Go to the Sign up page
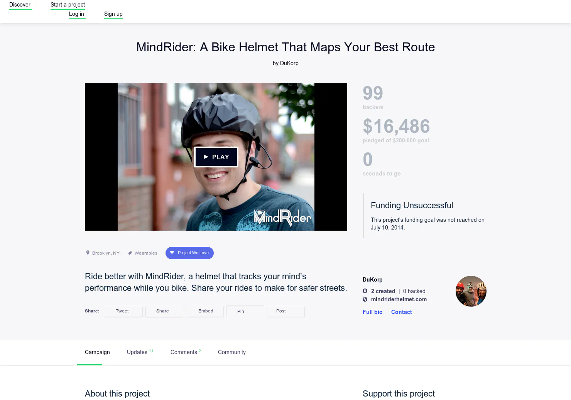The height and width of the screenshot is (400, 571). tap(113, 14)
